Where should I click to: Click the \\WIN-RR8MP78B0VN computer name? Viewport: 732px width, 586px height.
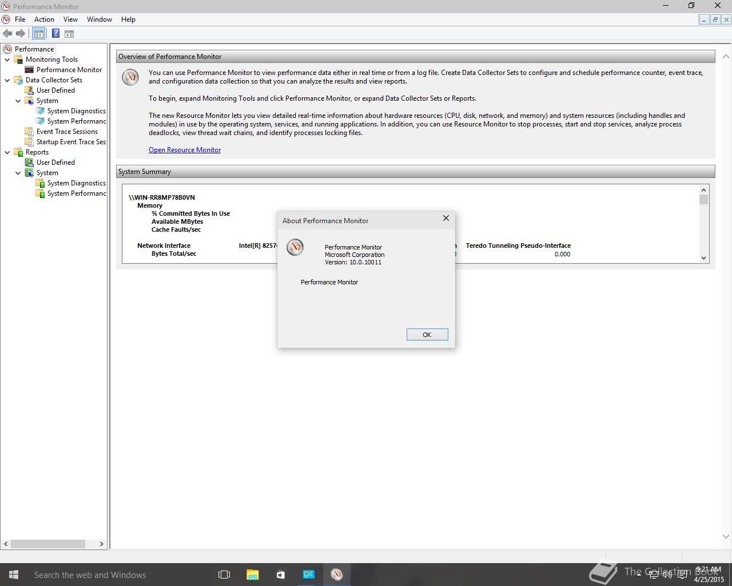pyautogui.click(x=162, y=197)
